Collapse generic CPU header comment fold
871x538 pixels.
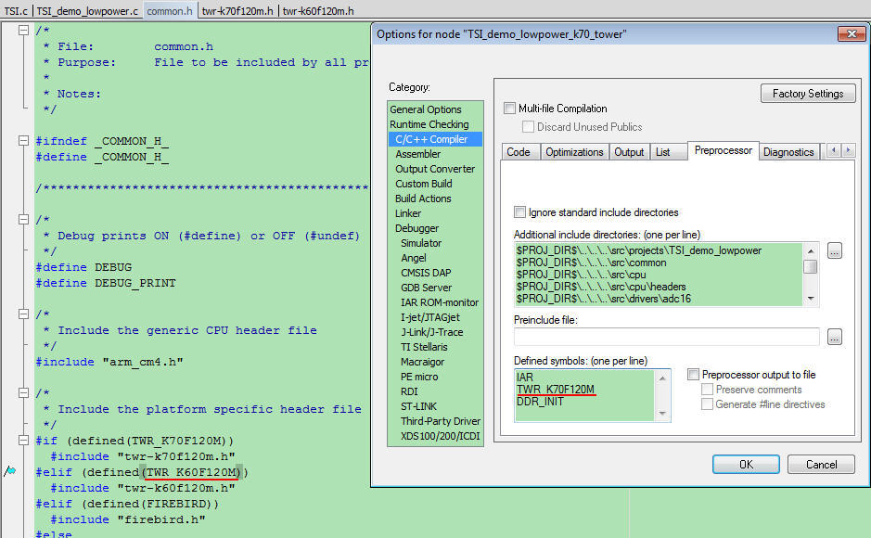[x=23, y=314]
